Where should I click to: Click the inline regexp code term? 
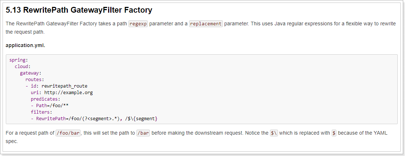click(138, 24)
